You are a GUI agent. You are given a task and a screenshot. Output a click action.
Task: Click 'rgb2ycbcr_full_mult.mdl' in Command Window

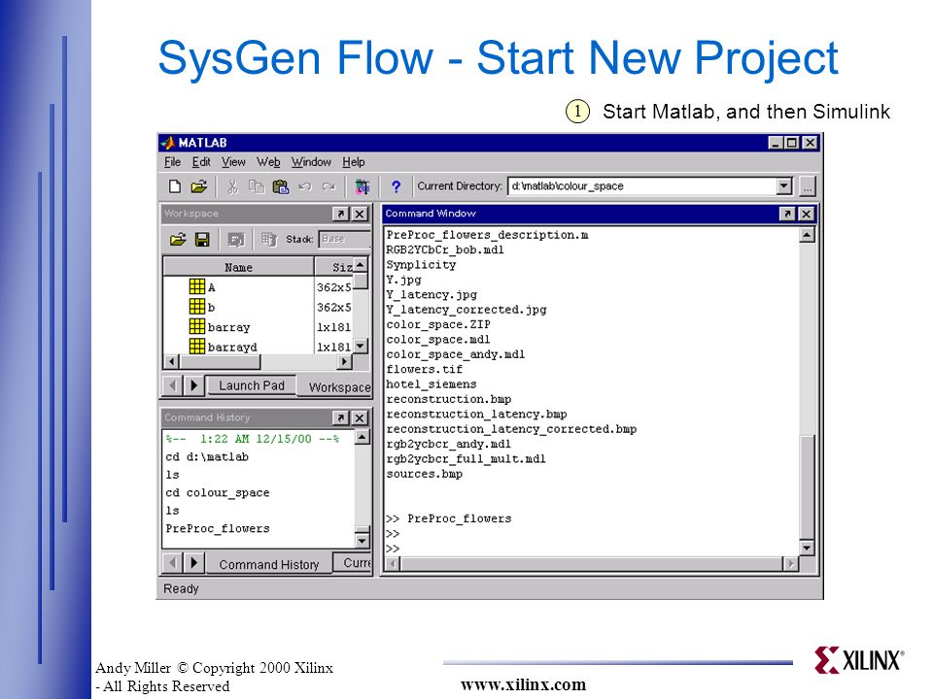[466, 459]
